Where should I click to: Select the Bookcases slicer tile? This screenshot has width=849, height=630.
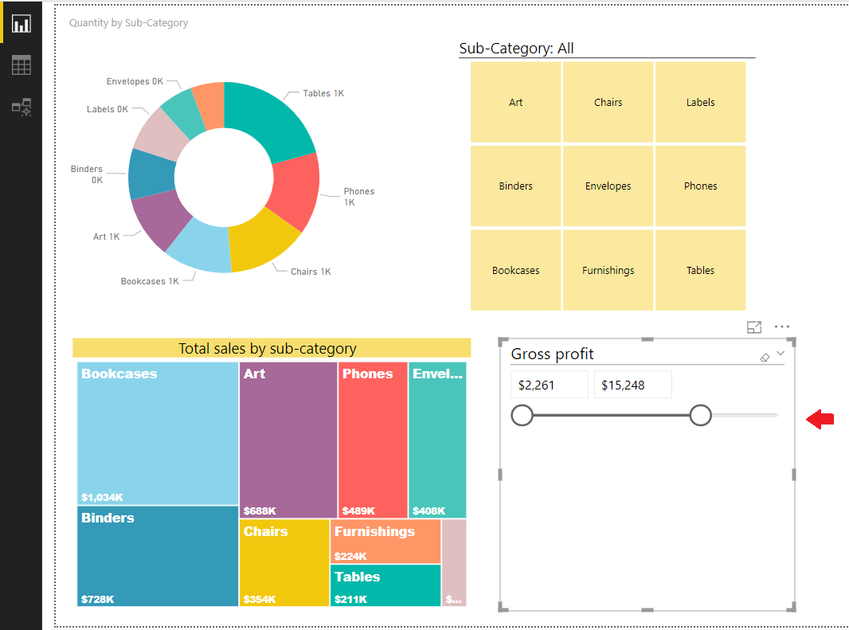515,270
